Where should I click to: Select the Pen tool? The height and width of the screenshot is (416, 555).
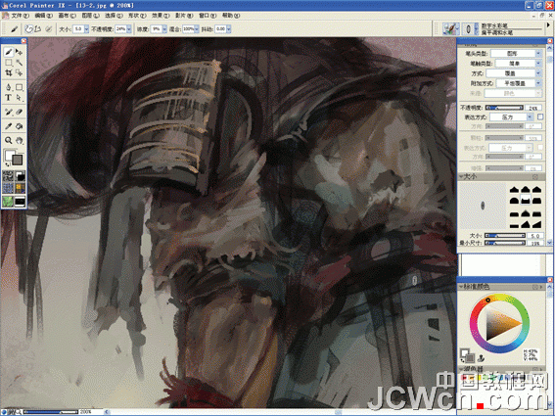[9, 87]
